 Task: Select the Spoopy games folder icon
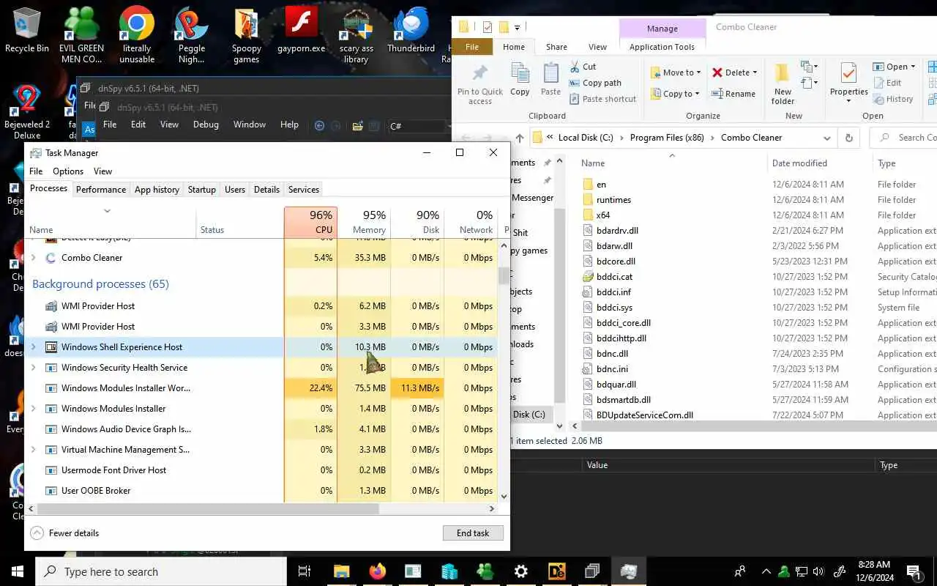point(247,34)
